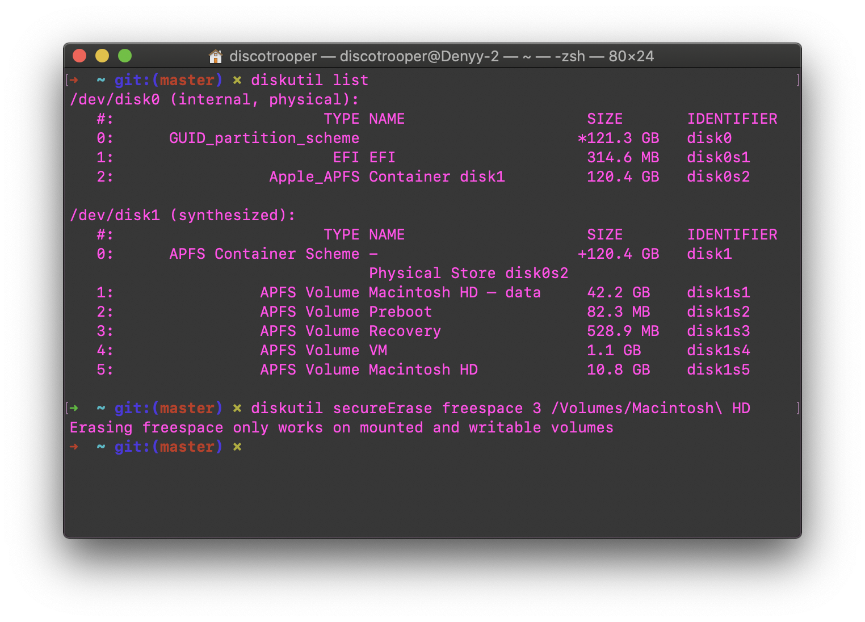
Task: Click the window title discotrooper@Denyy-2
Action: tap(418, 56)
